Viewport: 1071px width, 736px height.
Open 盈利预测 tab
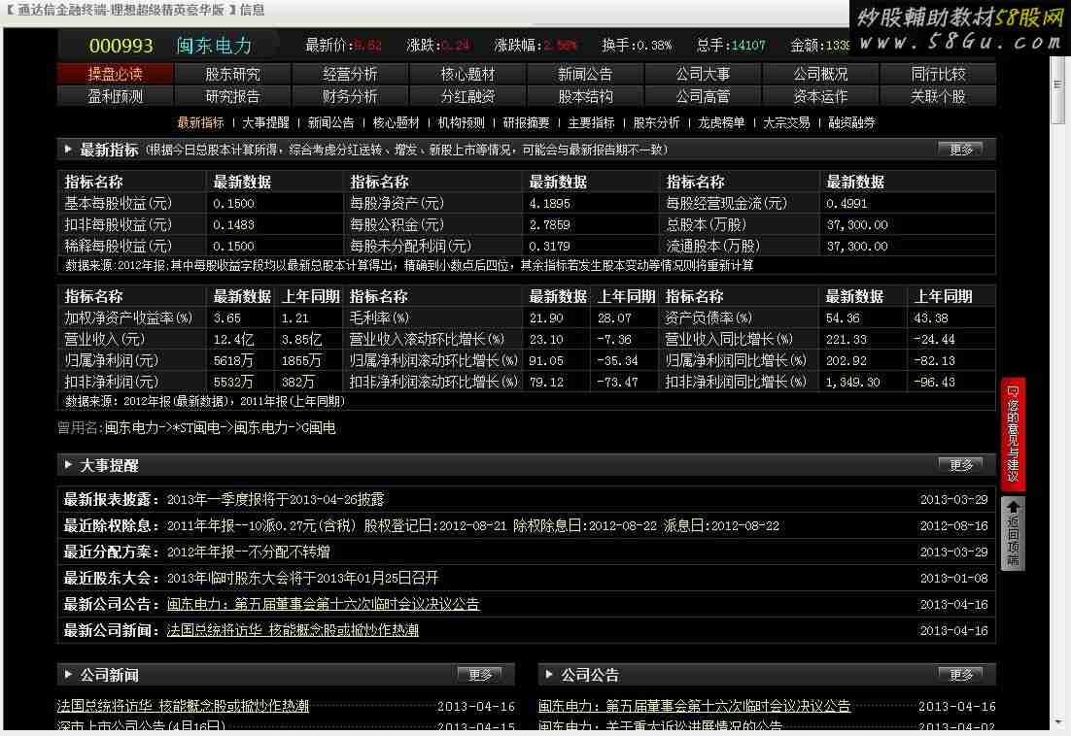click(x=116, y=96)
